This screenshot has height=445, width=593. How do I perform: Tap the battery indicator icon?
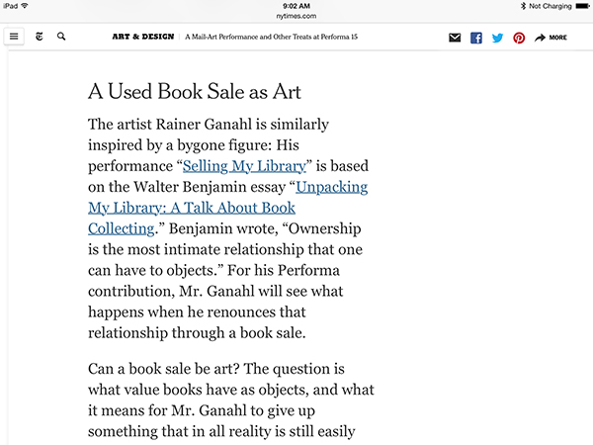pos(581,6)
